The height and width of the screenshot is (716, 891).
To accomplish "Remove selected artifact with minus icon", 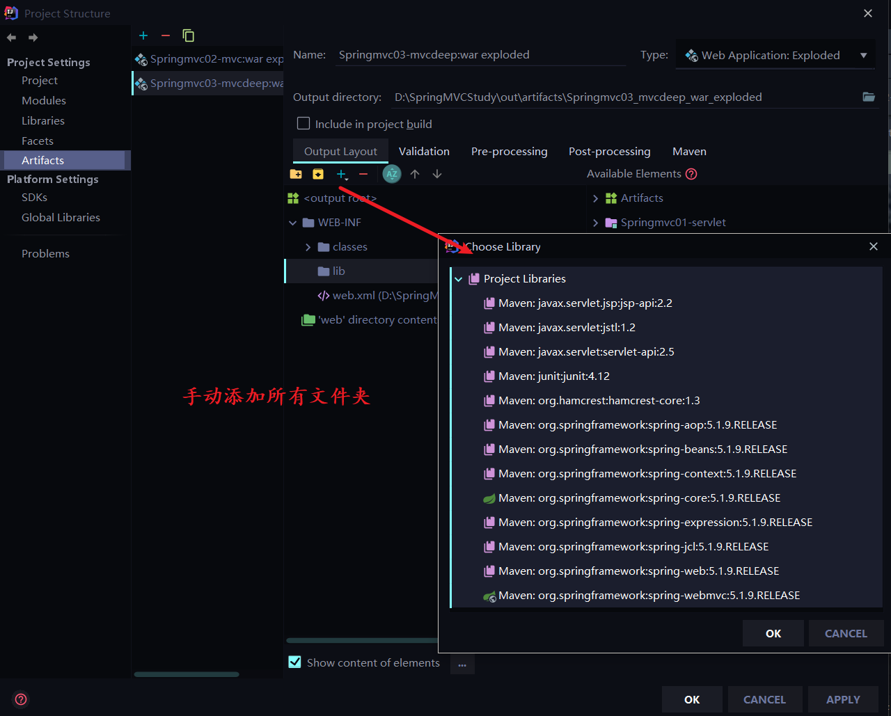I will tap(165, 35).
